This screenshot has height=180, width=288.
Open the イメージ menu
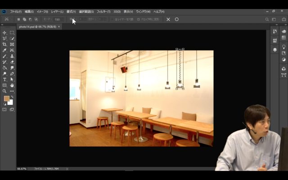[43, 11]
